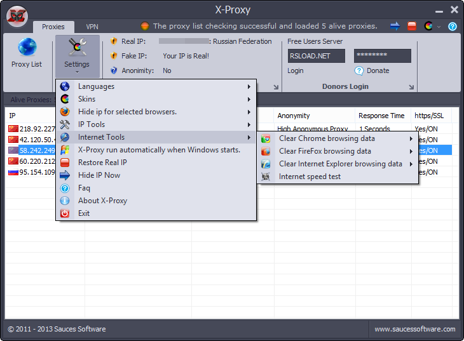Select Restore Real IP menu entry
Image resolution: width=464 pixels, height=341 pixels.
coord(156,163)
